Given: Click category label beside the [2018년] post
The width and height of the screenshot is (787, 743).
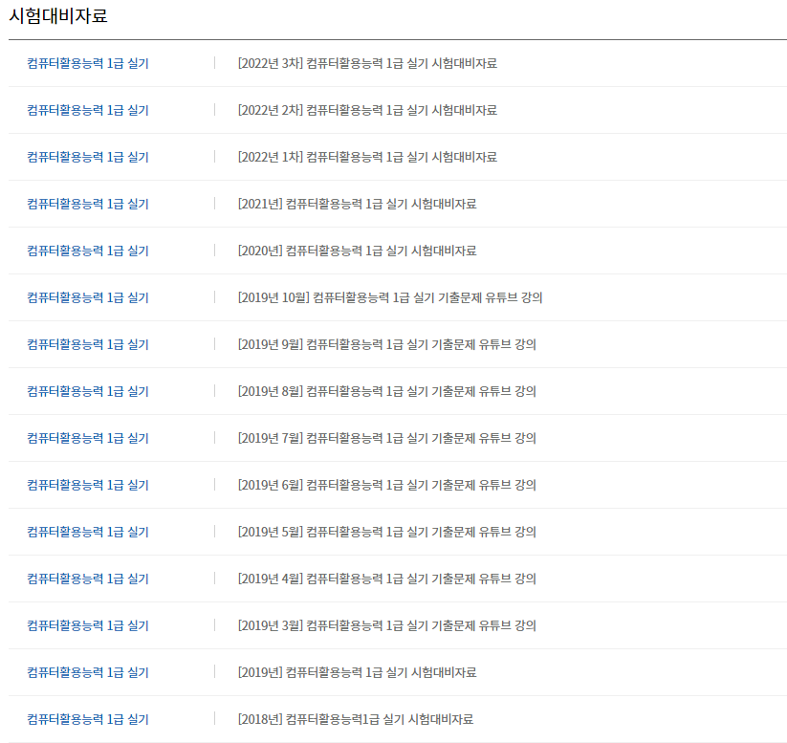Looking at the screenshot, I should [88, 720].
